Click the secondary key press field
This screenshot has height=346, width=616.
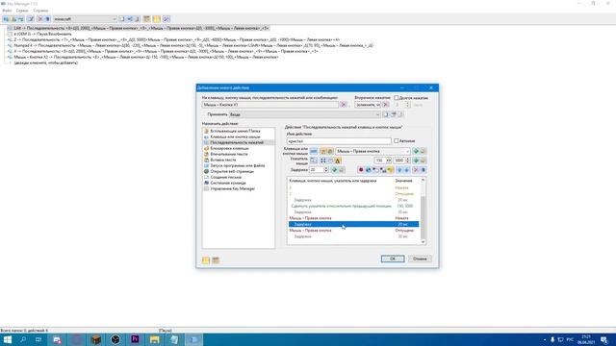coord(368,105)
